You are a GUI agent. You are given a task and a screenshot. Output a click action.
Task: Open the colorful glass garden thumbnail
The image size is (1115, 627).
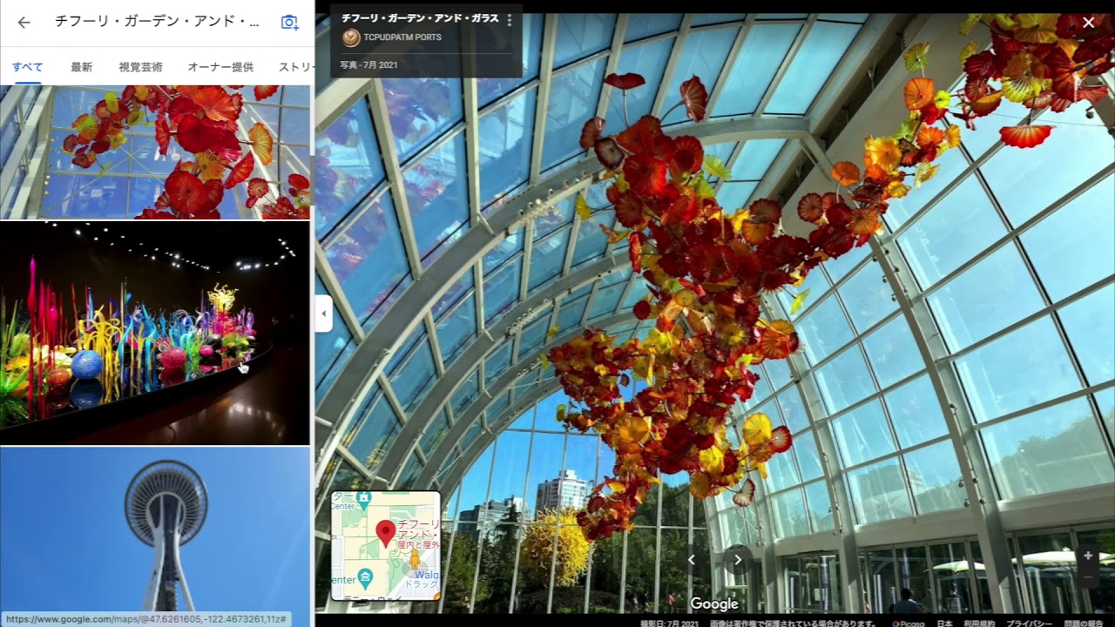155,334
